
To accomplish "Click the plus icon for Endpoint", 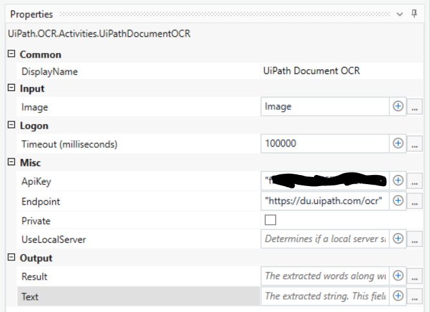I will click(398, 201).
